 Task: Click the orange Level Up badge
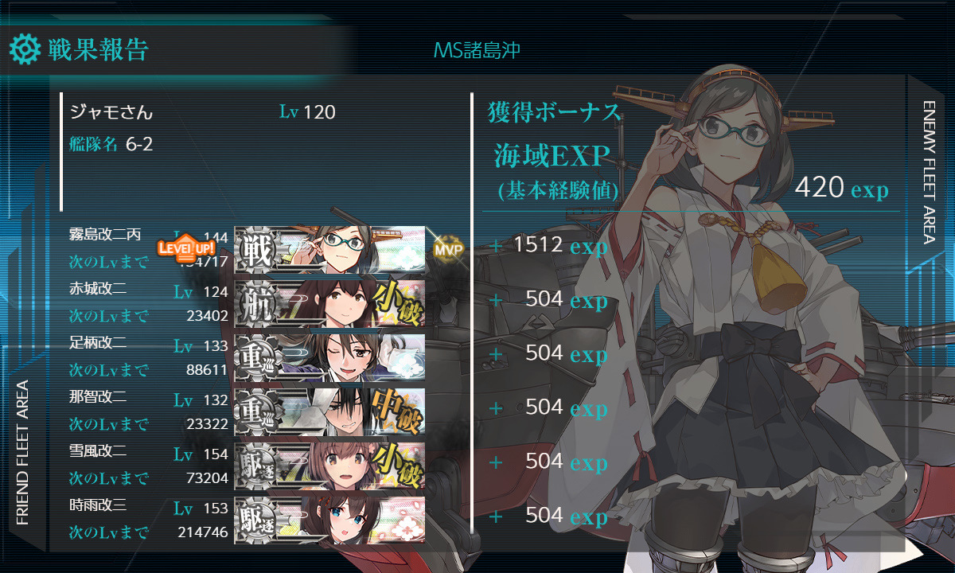pyautogui.click(x=186, y=247)
